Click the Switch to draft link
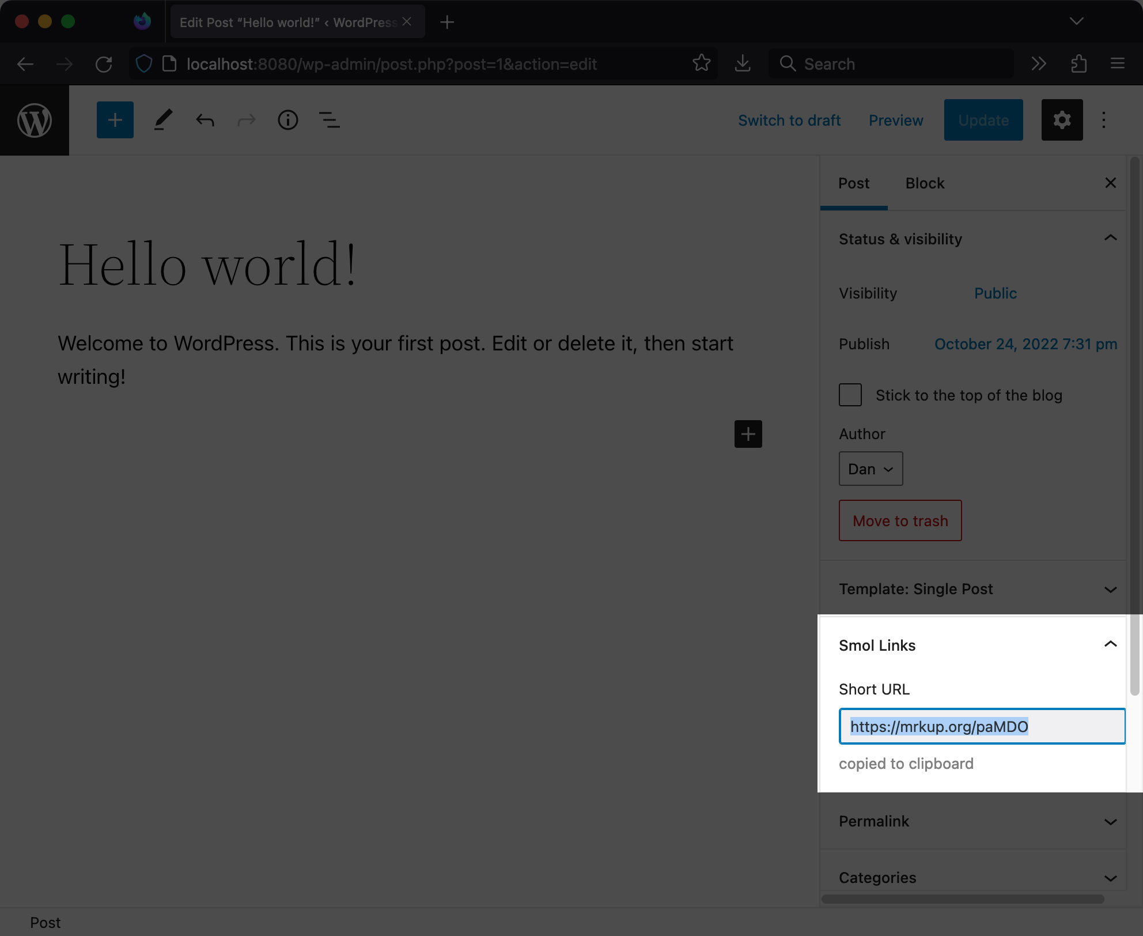The height and width of the screenshot is (936, 1143). pyautogui.click(x=789, y=120)
